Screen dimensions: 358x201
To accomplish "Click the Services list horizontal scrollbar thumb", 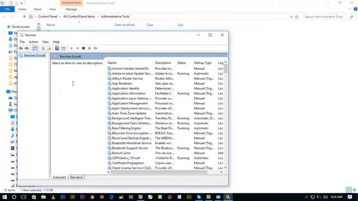I will point(159,173).
